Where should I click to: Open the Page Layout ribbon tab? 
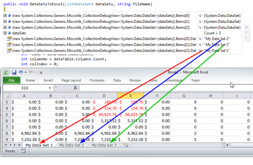click(x=71, y=80)
